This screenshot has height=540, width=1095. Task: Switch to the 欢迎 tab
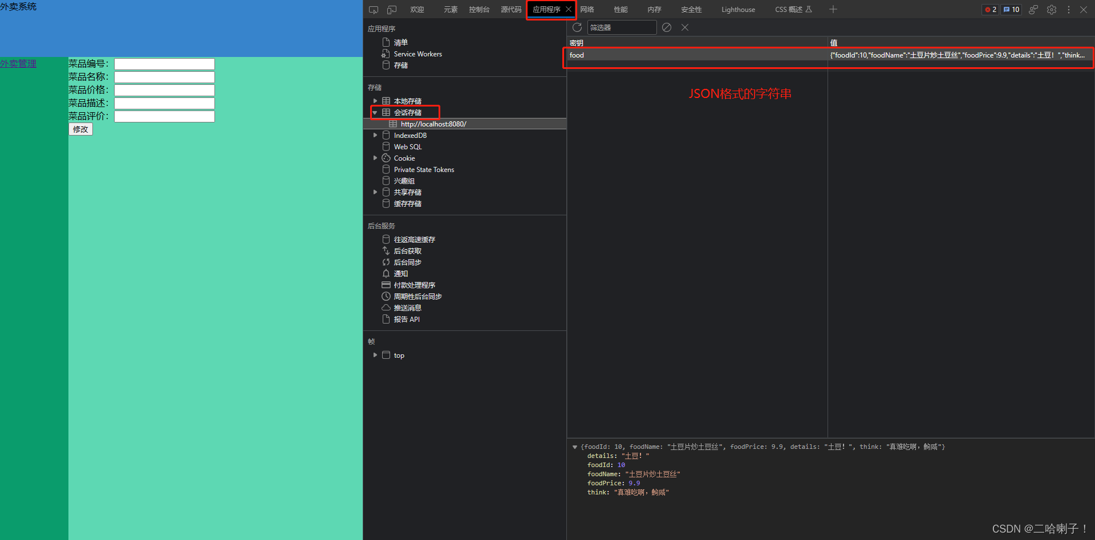pos(417,9)
